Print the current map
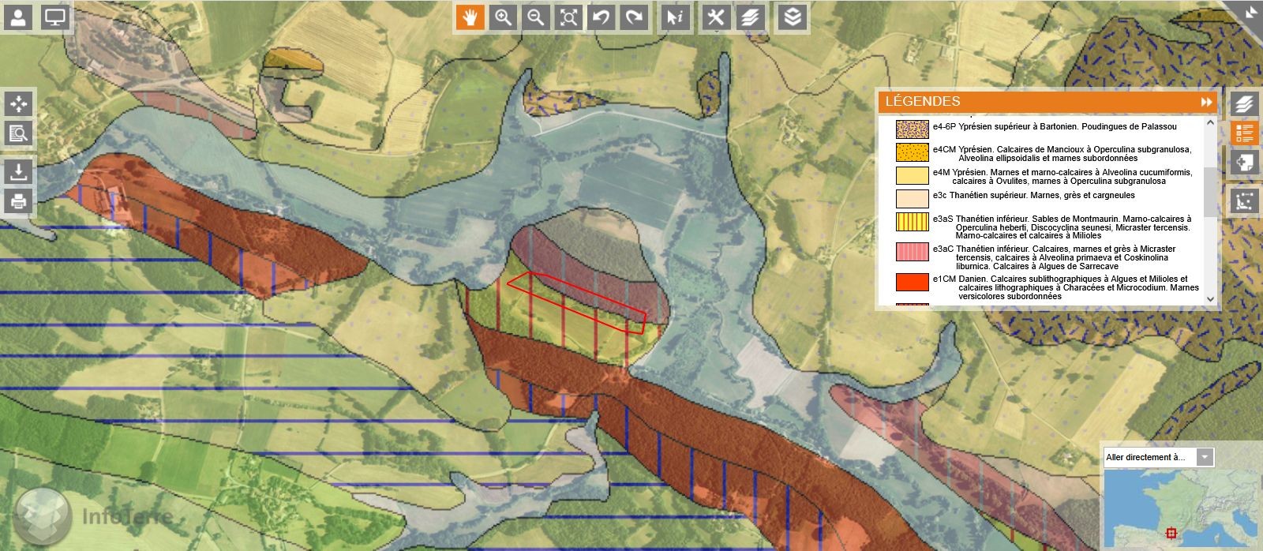Image resolution: width=1263 pixels, height=551 pixels. point(18,201)
